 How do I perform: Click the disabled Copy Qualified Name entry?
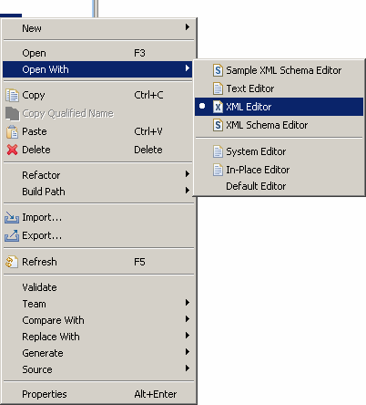[x=98, y=113]
